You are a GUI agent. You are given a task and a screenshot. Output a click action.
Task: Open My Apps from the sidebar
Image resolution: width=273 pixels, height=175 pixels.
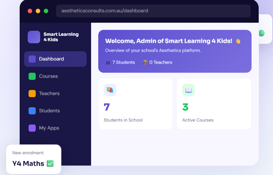[x=49, y=128]
